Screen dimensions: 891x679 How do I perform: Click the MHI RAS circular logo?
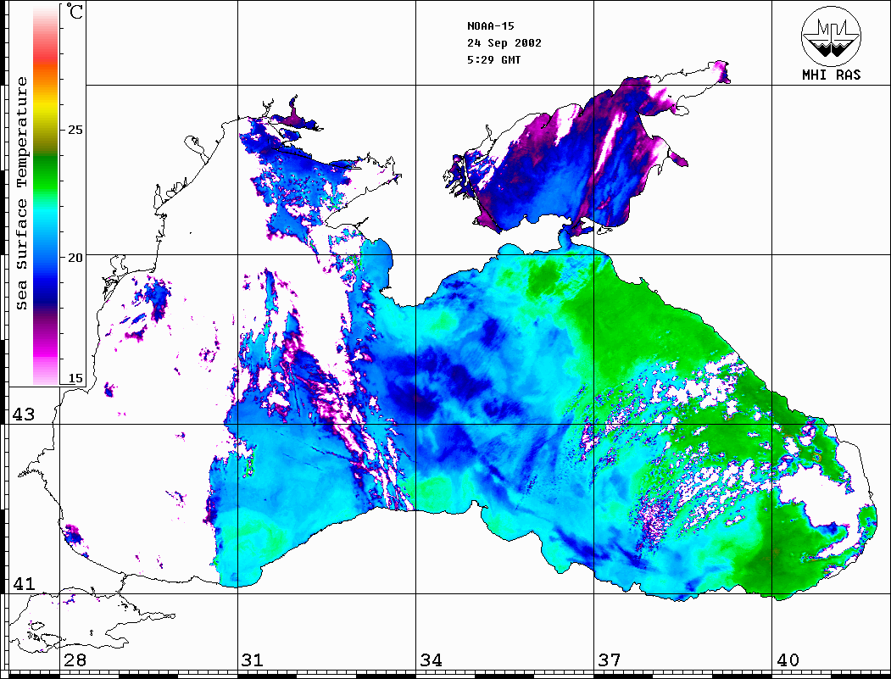[831, 36]
